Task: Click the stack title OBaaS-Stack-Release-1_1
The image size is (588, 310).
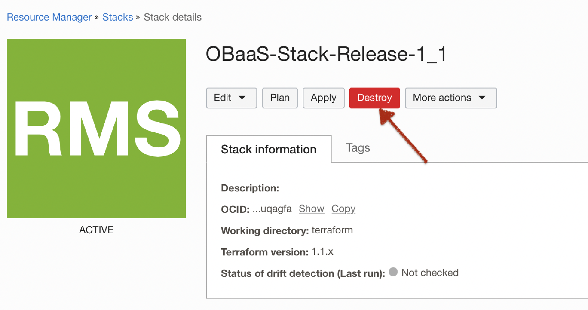Action: 327,54
